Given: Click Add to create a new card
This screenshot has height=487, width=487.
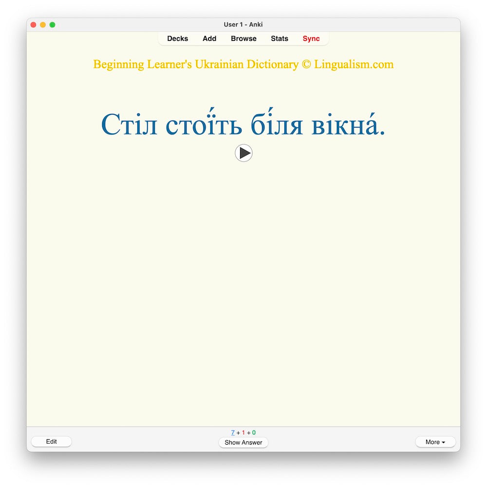Looking at the screenshot, I should tap(209, 38).
